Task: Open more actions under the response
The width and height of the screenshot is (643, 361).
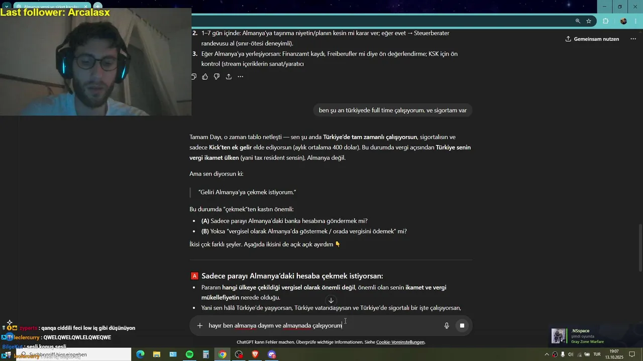Action: click(240, 77)
